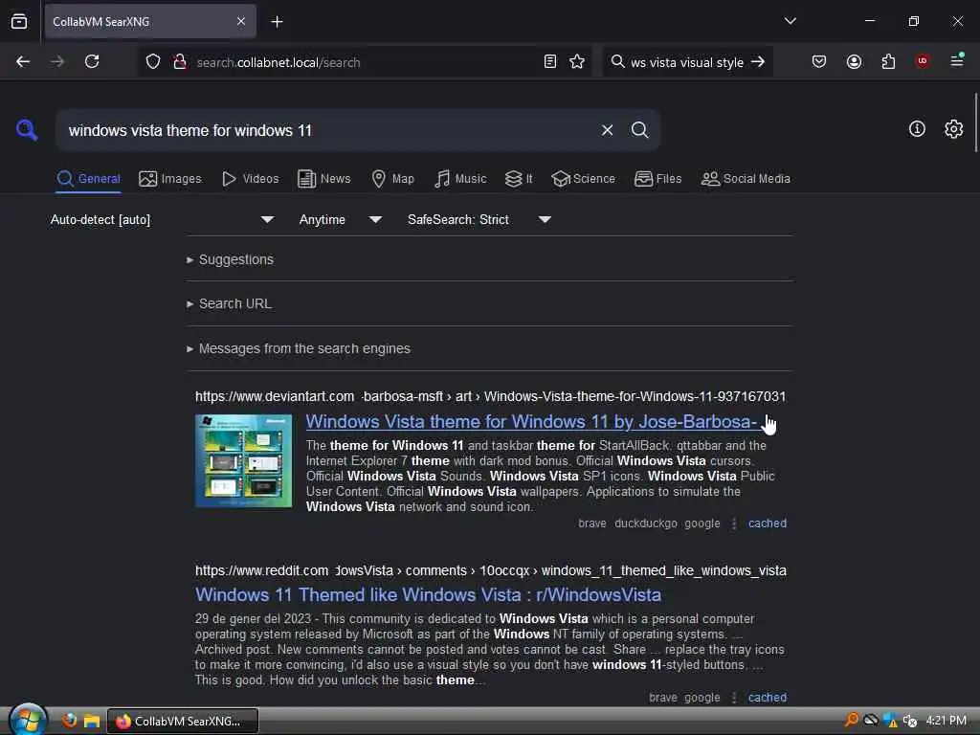Open tracking protection shield icon

(x=153, y=61)
